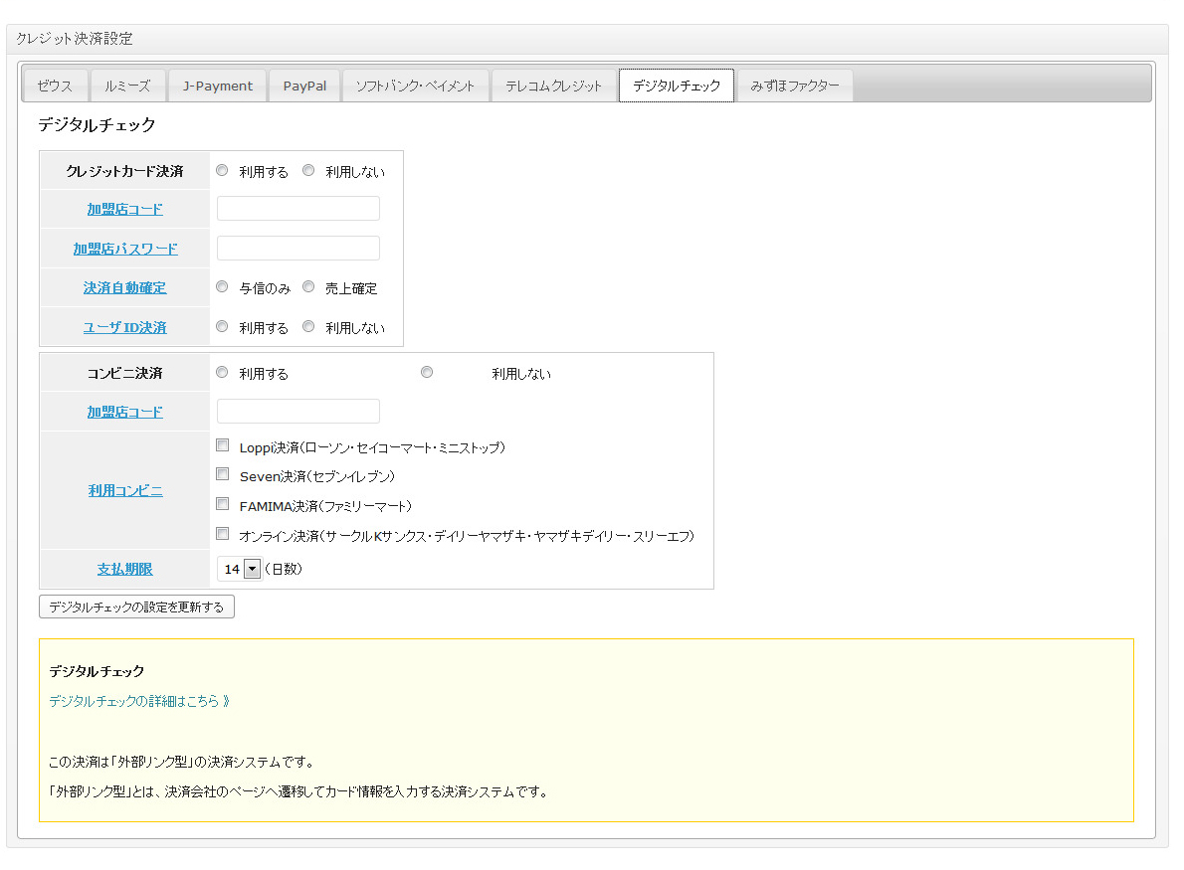The height and width of the screenshot is (870, 1184).
Task: Check the Loppi決済 checkbox
Action: tap(223, 446)
